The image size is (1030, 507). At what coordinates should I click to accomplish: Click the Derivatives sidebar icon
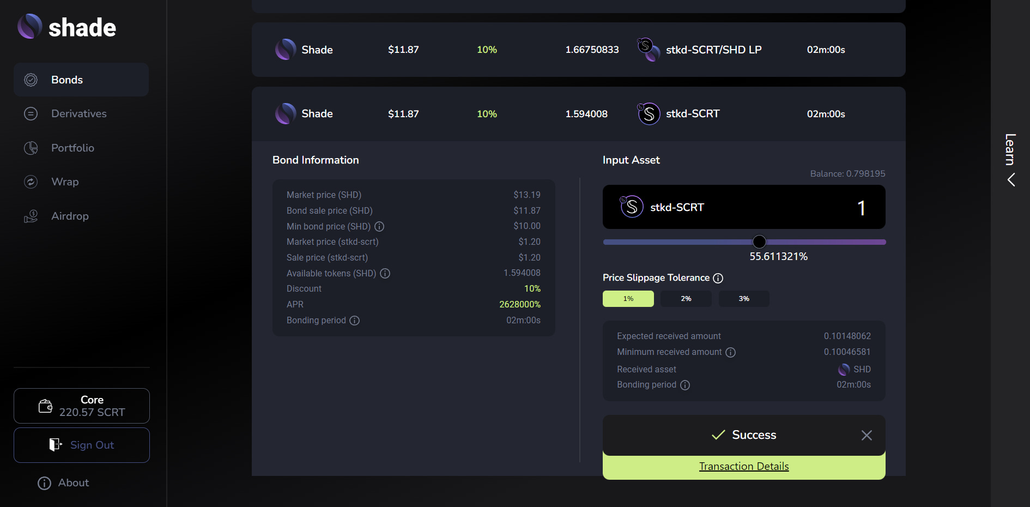pyautogui.click(x=31, y=113)
